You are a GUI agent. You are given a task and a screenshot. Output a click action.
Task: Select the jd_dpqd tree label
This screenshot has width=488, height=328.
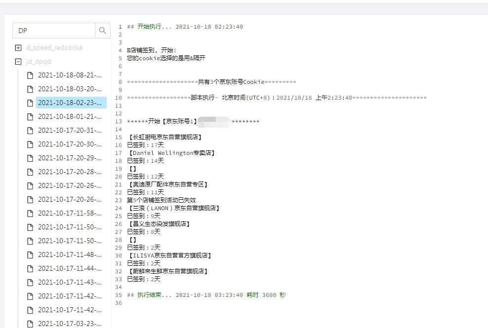pyautogui.click(x=39, y=62)
